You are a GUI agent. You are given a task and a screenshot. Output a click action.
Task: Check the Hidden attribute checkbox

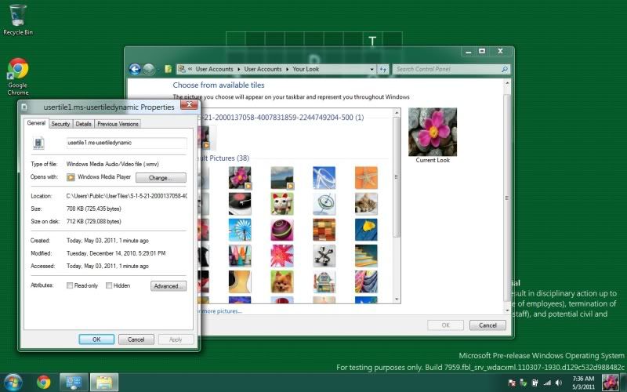109,286
